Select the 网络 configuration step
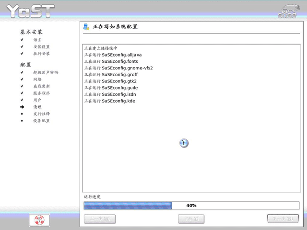The image size is (307, 230). click(x=37, y=79)
